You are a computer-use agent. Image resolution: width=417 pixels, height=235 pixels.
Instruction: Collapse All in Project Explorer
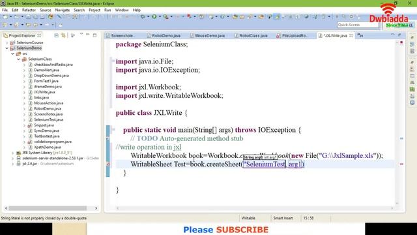pyautogui.click(x=57, y=35)
